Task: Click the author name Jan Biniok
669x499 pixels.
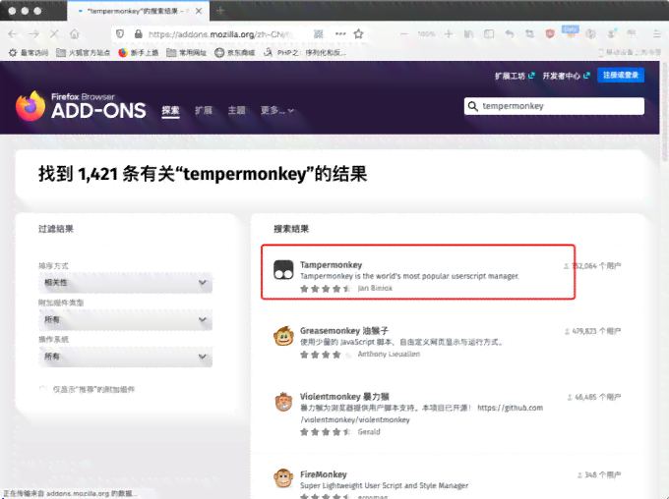Action: (375, 288)
